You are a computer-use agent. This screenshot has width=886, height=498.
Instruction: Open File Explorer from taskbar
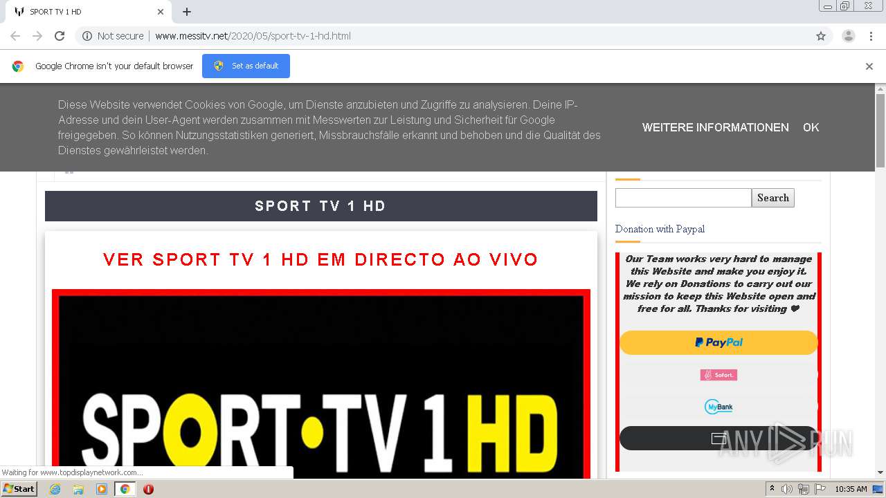78,489
